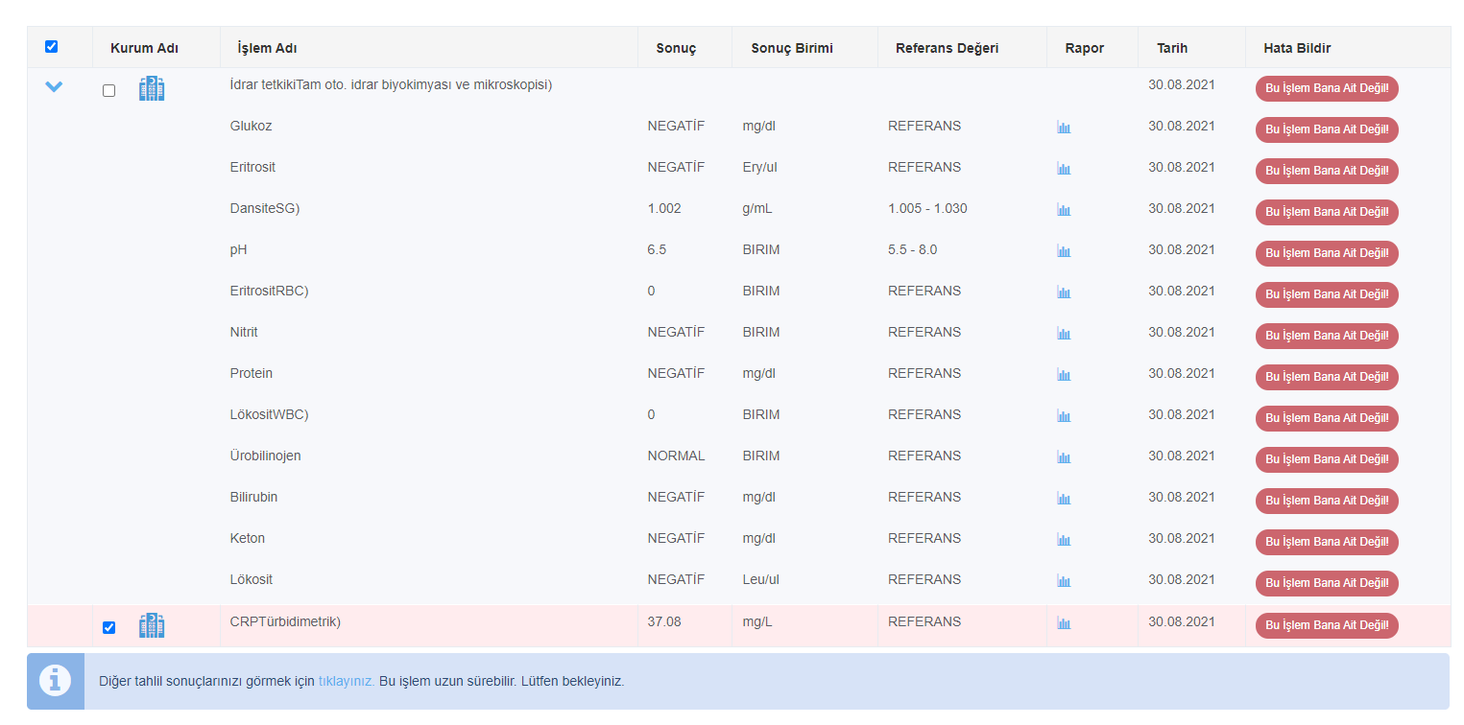This screenshot has height=725, width=1464.
Task: Click the 6.5 pH result value
Action: tap(657, 249)
